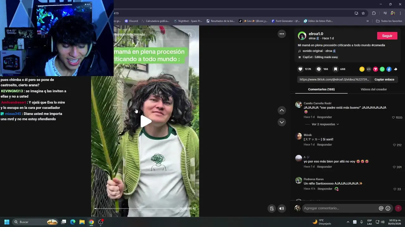Open the Font Generator bookmark
Screen dimensions: 405x227
pyautogui.click(x=285, y=21)
